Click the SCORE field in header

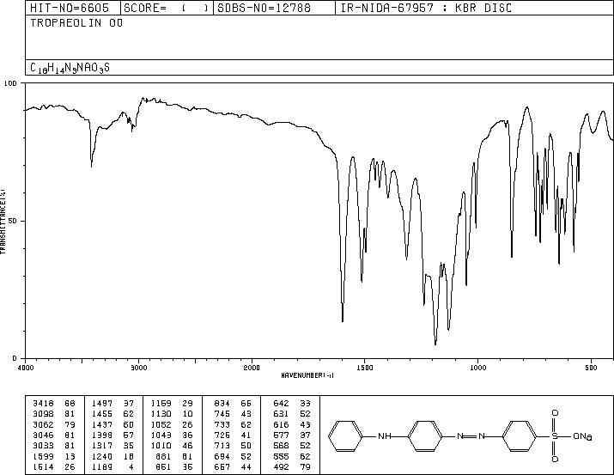[167, 8]
